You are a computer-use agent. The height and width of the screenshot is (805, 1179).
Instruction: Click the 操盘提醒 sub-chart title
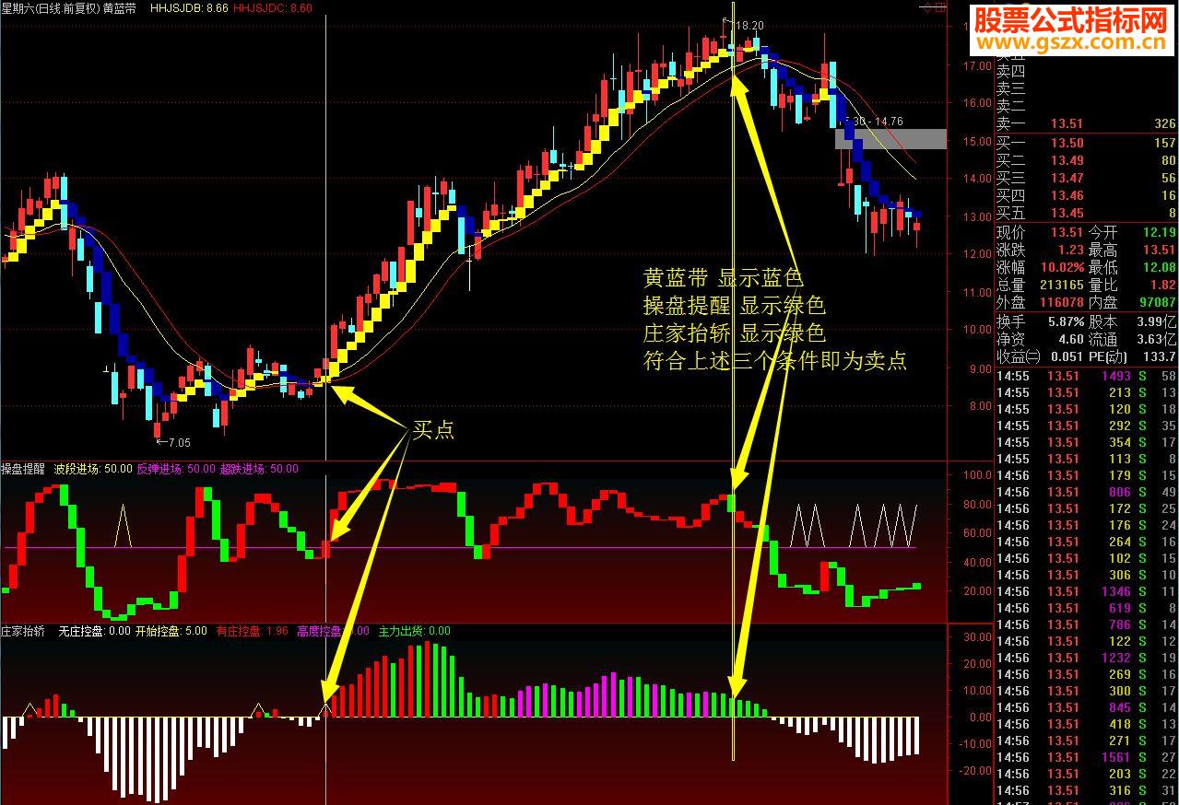(23, 469)
